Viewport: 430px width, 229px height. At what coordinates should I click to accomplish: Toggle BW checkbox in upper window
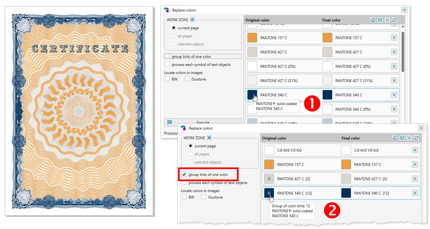(x=167, y=79)
